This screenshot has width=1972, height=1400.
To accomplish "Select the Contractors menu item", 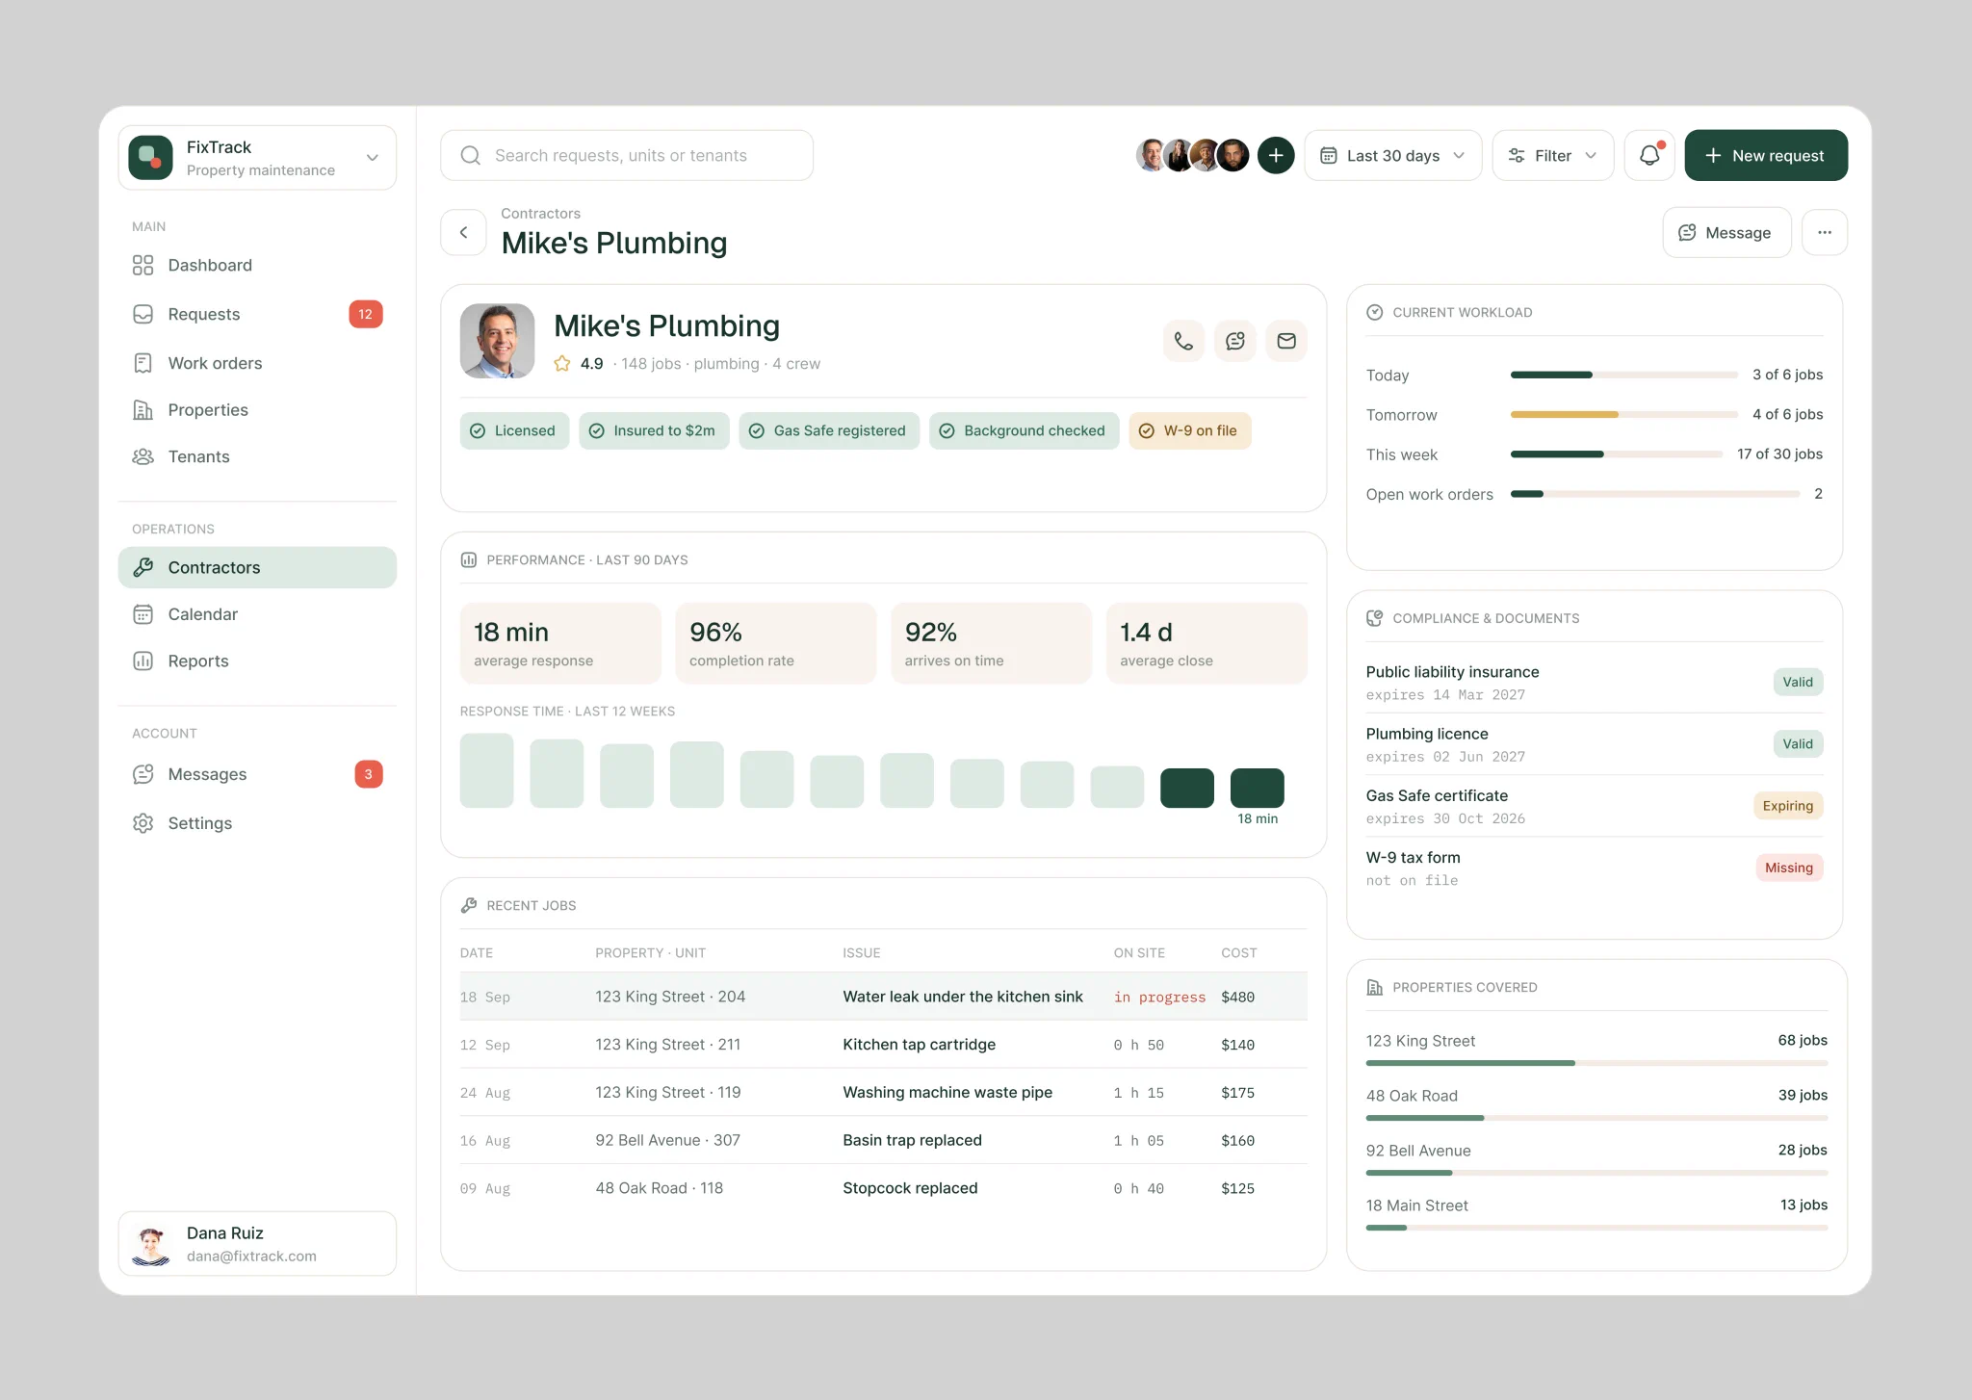I will pos(257,567).
